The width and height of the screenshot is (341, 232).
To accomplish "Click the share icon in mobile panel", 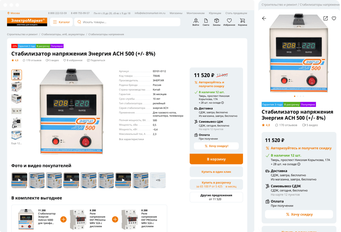I will coord(325,18).
